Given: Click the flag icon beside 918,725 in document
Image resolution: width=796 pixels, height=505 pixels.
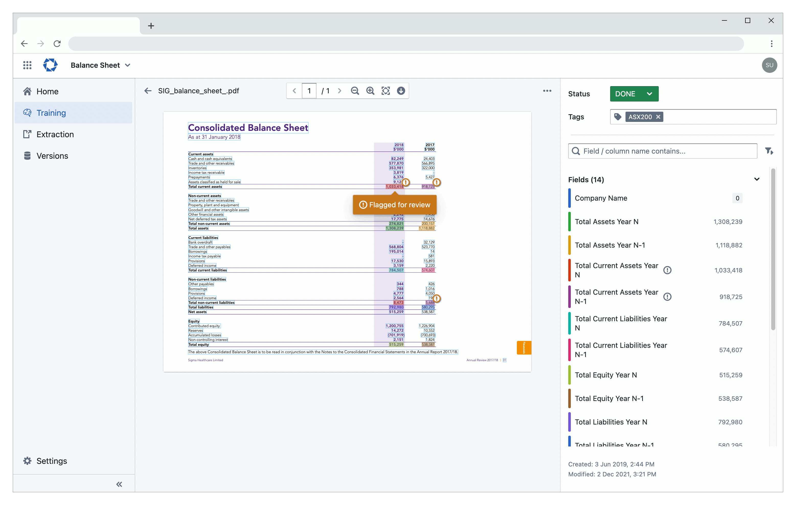Looking at the screenshot, I should tap(436, 182).
